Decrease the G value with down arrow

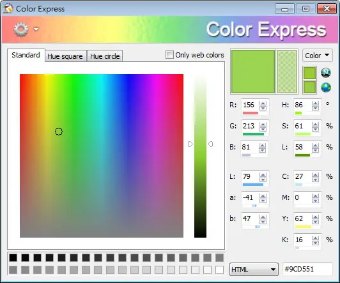point(263,129)
